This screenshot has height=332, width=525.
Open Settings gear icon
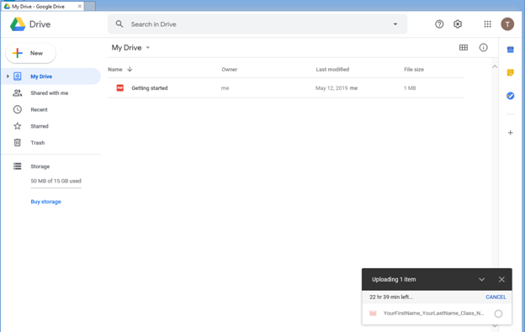(x=458, y=24)
